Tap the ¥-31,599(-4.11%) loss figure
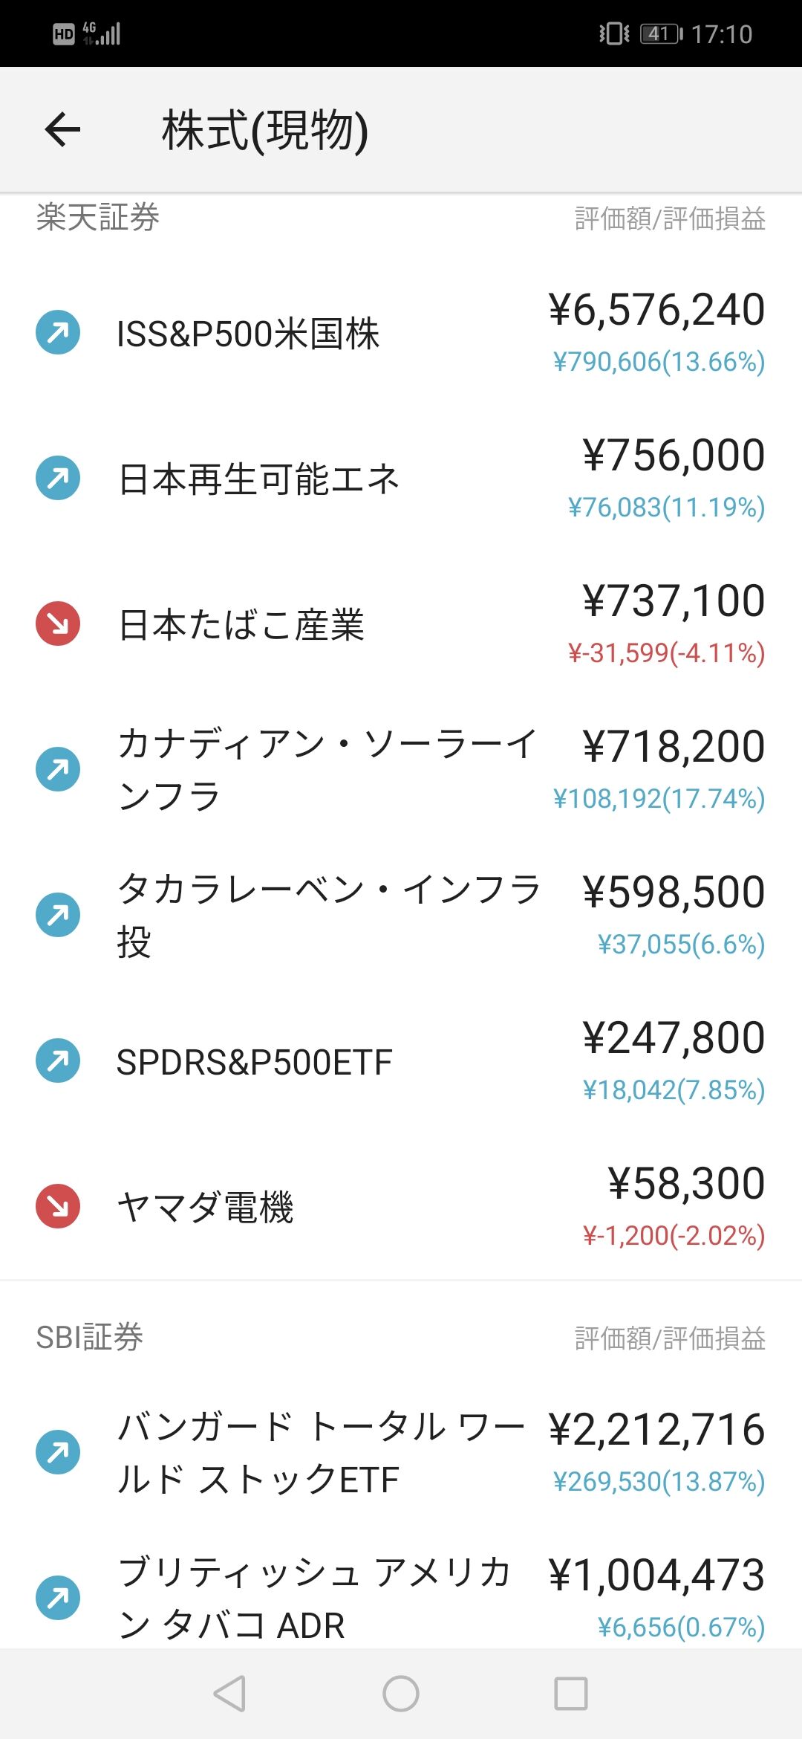Image resolution: width=802 pixels, height=1739 pixels. [666, 653]
